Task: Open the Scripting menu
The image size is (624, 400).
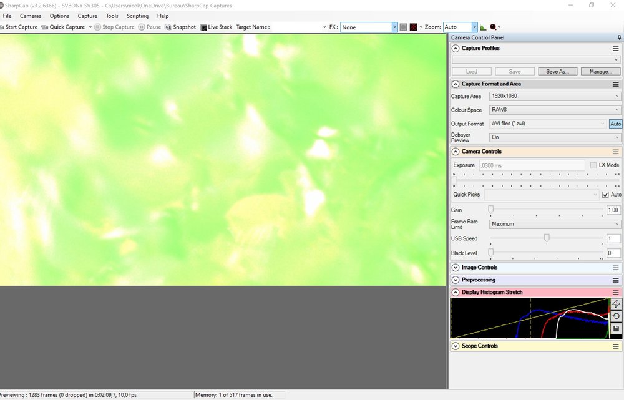Action: click(138, 16)
